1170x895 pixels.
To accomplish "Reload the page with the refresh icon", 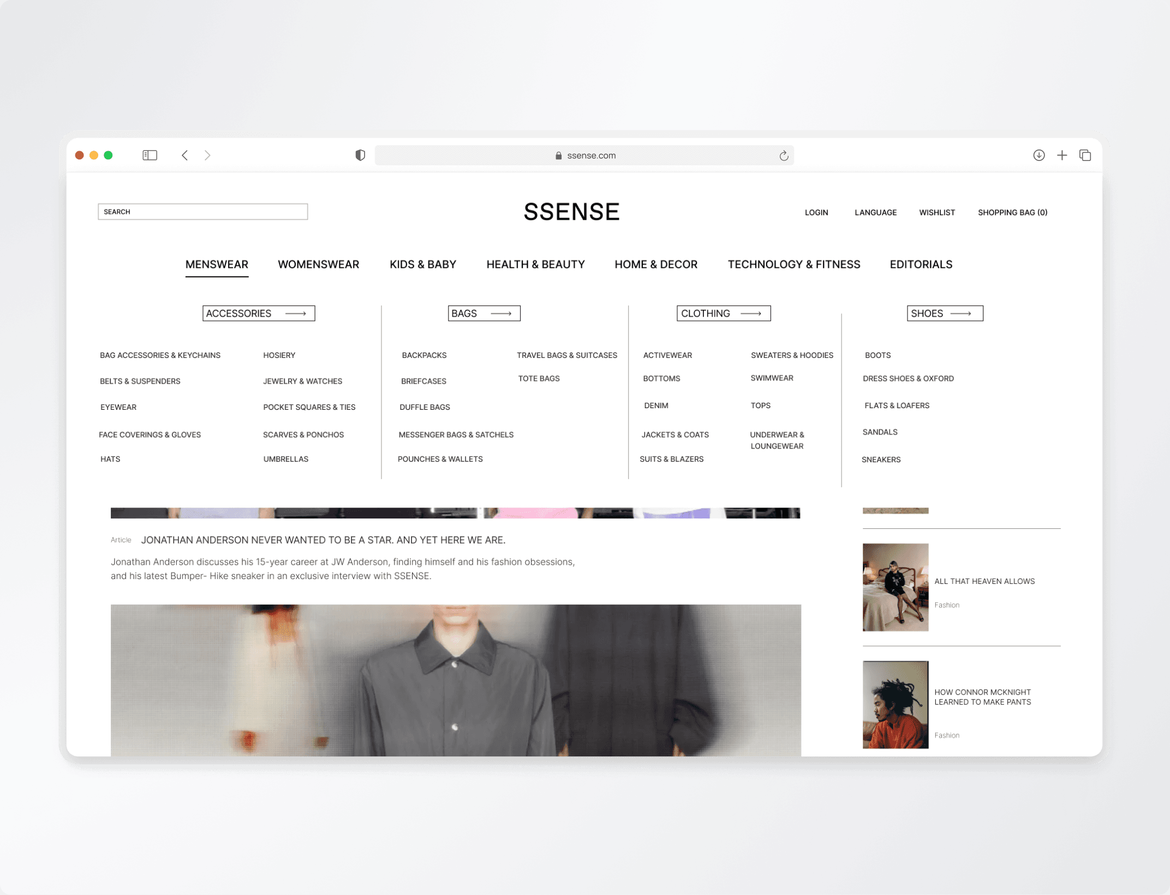I will 784,156.
